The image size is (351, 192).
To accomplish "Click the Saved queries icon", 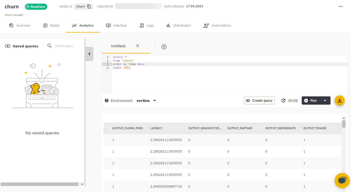I will coord(8,46).
